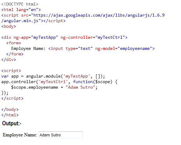Click the closing '</script>' tag
The image size is (181, 145).
(x=12, y=98)
